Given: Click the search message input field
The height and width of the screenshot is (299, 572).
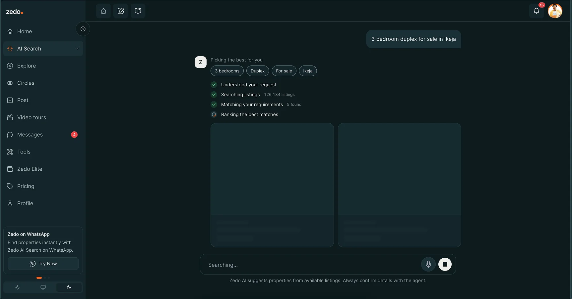Looking at the screenshot, I should (312, 265).
